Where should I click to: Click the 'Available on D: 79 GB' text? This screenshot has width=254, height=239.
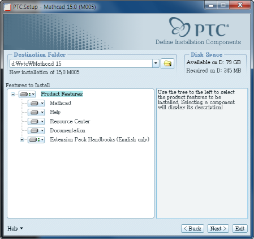213,62
